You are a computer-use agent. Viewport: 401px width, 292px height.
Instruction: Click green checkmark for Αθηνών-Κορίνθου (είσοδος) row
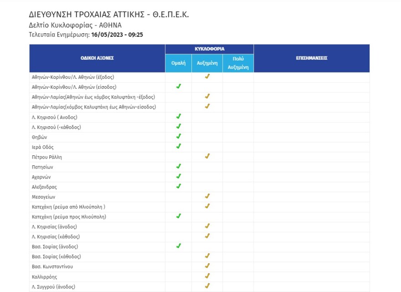pyautogui.click(x=179, y=86)
